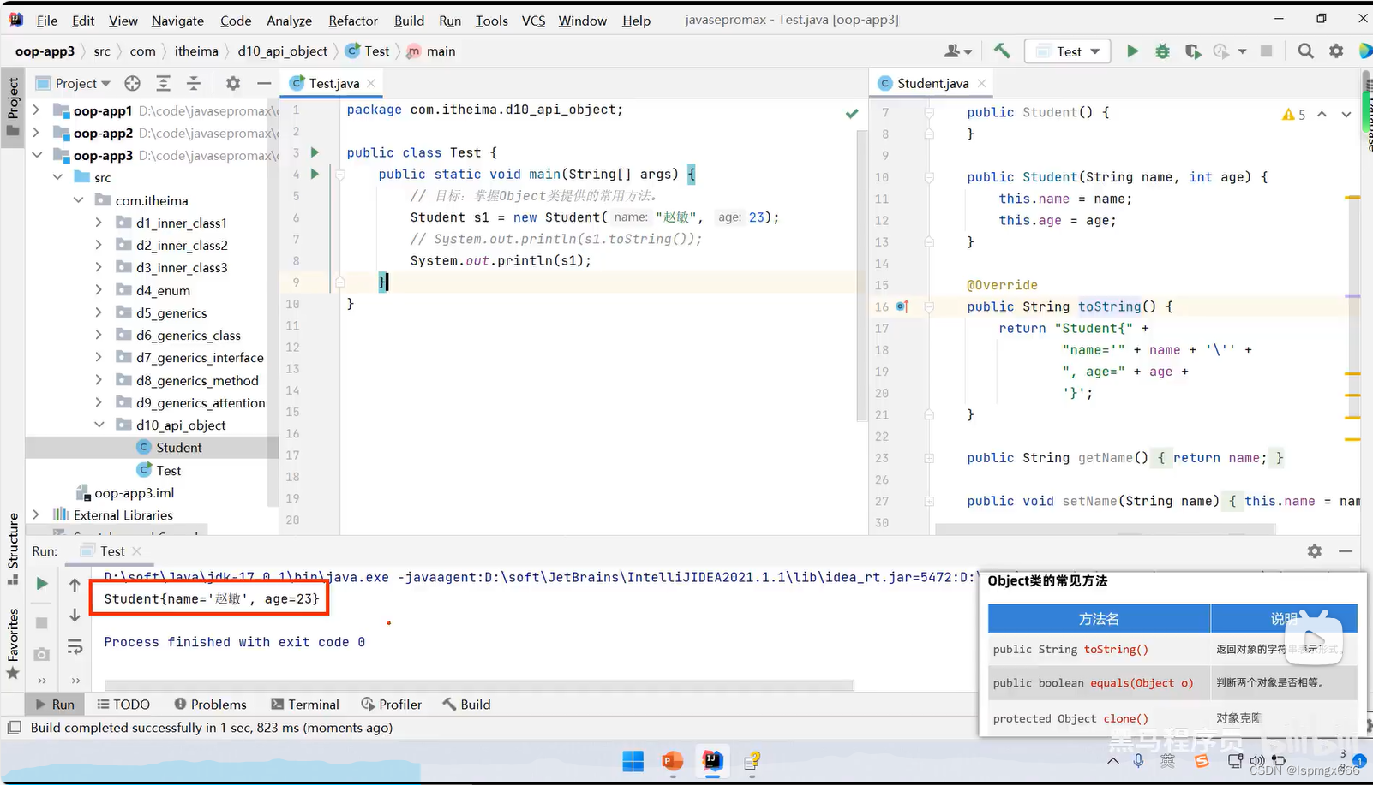Start debugging using the bug icon
Screen dimensions: 1373x785
point(1162,51)
